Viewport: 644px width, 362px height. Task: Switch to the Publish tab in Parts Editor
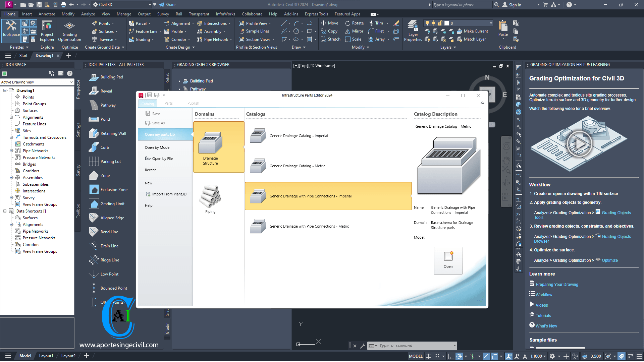click(193, 103)
